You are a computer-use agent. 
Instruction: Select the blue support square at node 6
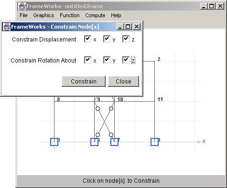(x=94, y=142)
